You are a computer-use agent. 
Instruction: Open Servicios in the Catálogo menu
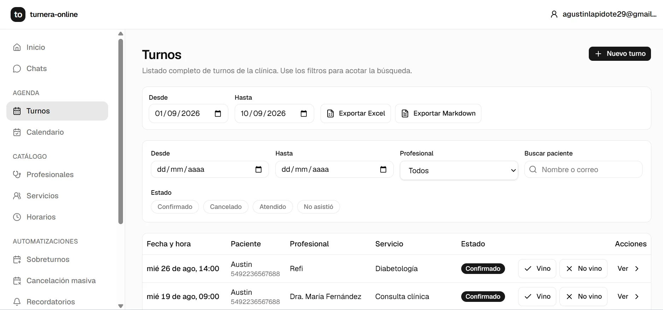coord(57,196)
